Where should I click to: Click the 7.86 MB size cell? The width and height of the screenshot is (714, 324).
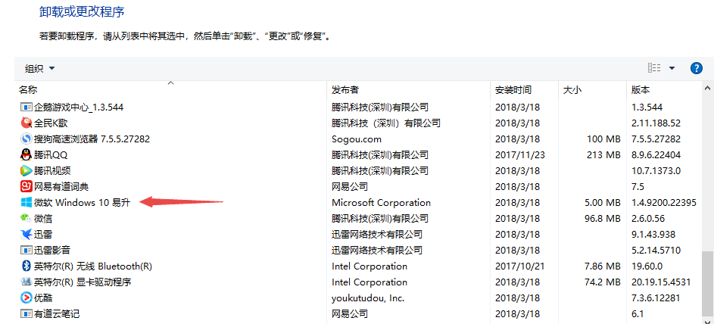[x=603, y=266]
